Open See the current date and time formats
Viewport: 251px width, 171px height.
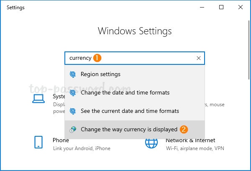point(130,111)
